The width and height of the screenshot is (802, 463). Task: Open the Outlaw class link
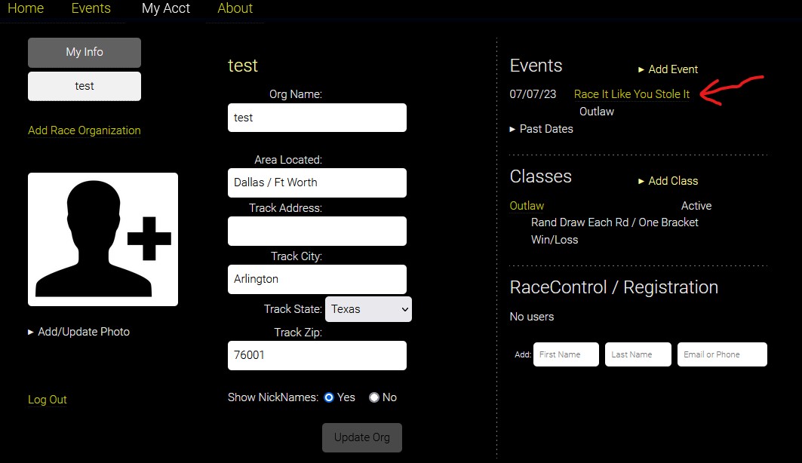click(x=527, y=206)
